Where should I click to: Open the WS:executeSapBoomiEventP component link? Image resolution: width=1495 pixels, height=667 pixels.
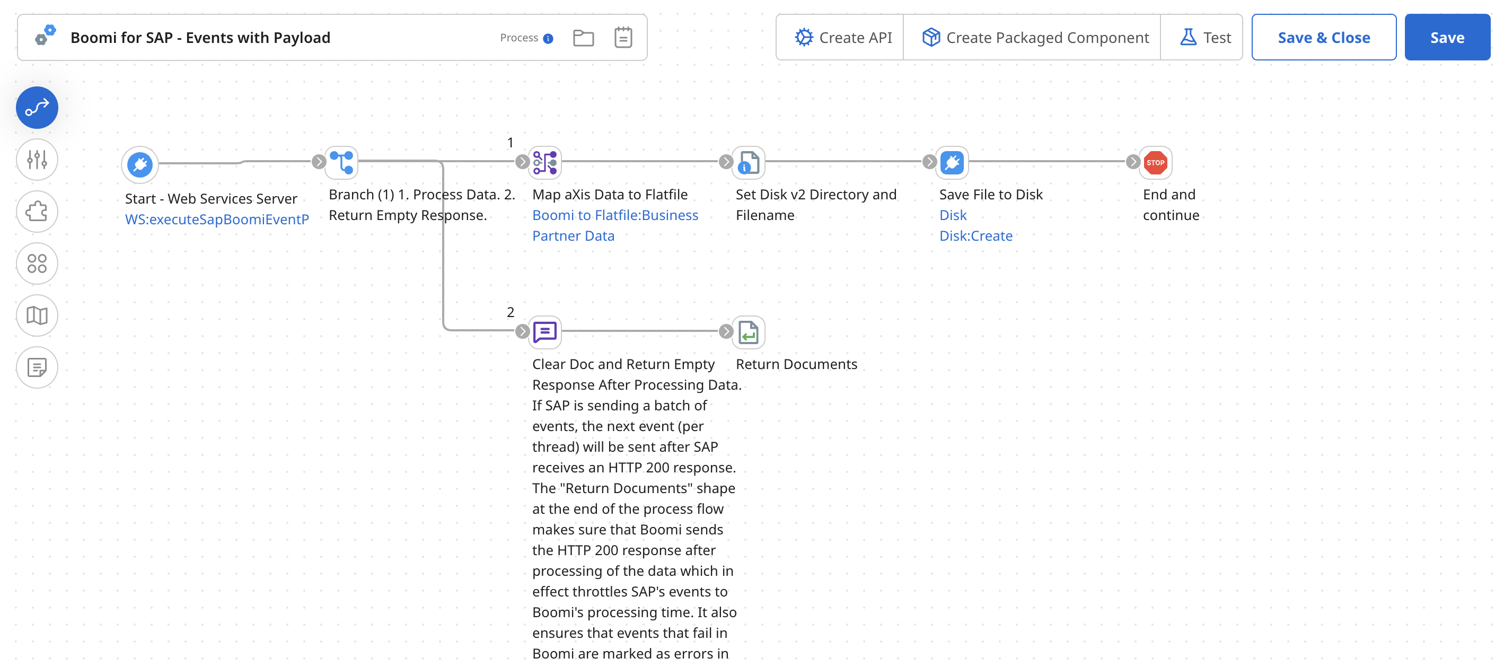coord(217,220)
